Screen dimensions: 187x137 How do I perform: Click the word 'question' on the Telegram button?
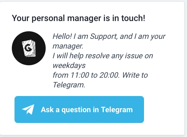[x=76, y=110]
